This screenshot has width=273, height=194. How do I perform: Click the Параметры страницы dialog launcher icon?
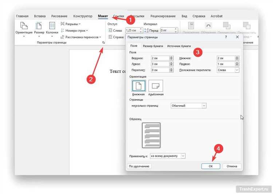click(x=103, y=43)
